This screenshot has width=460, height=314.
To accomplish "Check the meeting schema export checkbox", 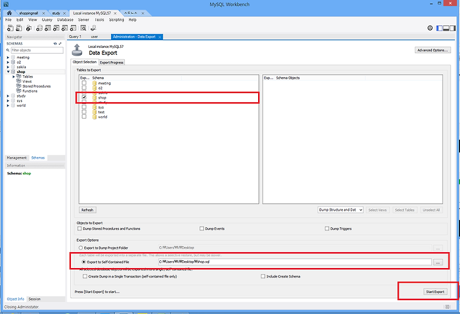I will [84, 83].
